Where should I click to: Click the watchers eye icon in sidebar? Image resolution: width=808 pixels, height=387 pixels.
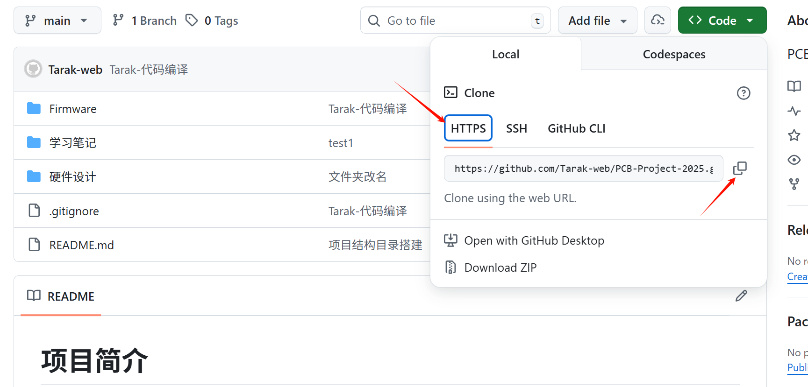pyautogui.click(x=794, y=160)
